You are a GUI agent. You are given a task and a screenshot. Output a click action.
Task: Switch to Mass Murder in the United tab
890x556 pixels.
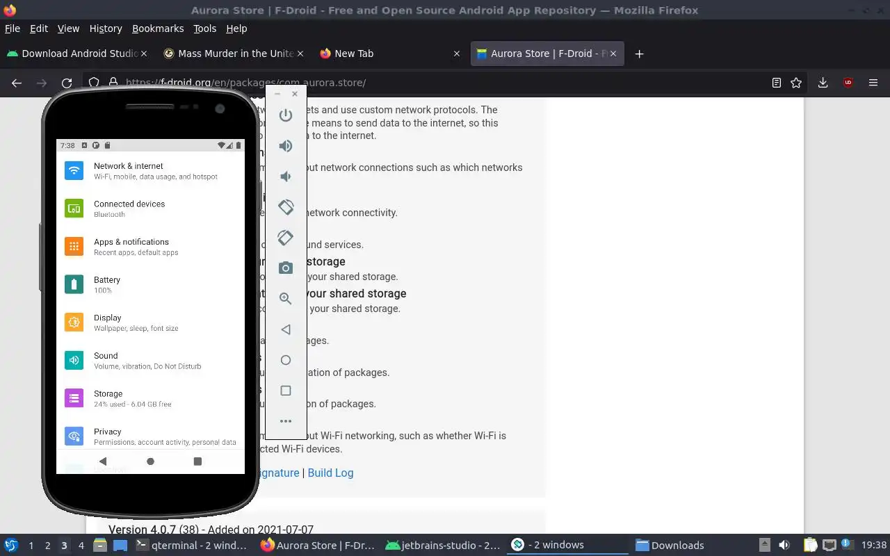pos(233,54)
